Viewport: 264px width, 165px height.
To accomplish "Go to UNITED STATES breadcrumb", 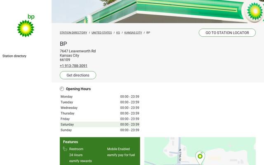I will (x=102, y=33).
